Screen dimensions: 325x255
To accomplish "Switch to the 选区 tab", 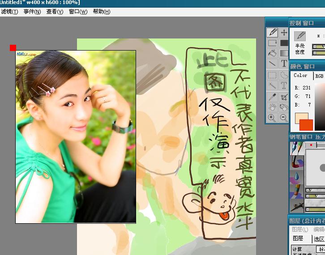I will (x=319, y=239).
